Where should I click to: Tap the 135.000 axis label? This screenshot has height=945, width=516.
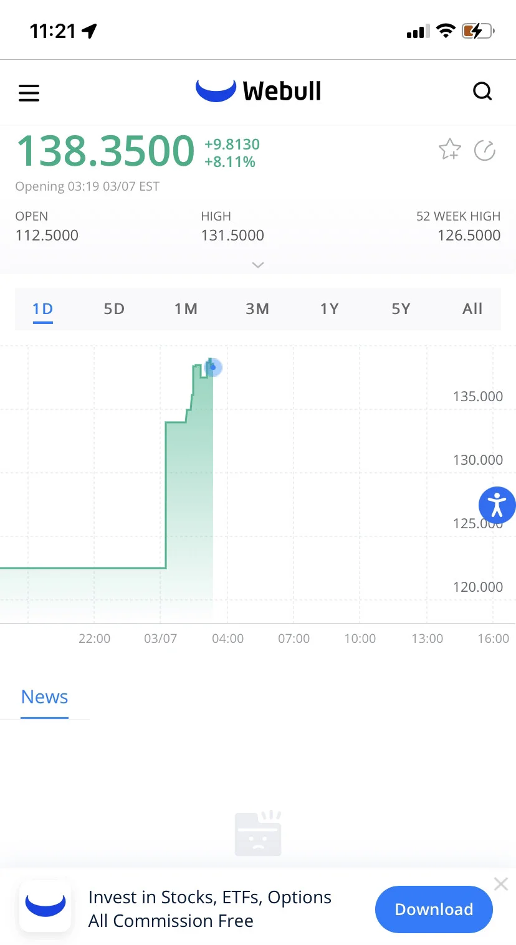pos(478,397)
